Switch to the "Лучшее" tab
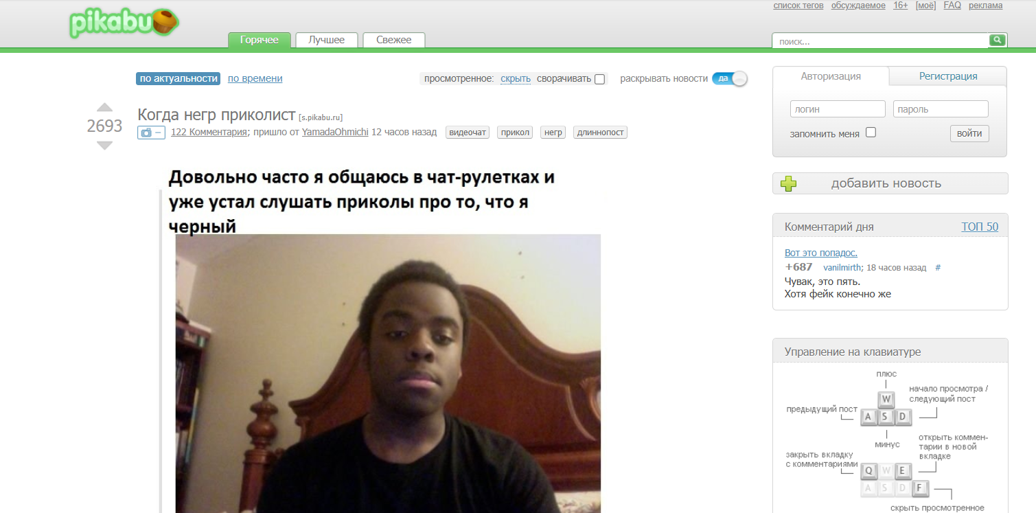 click(326, 40)
